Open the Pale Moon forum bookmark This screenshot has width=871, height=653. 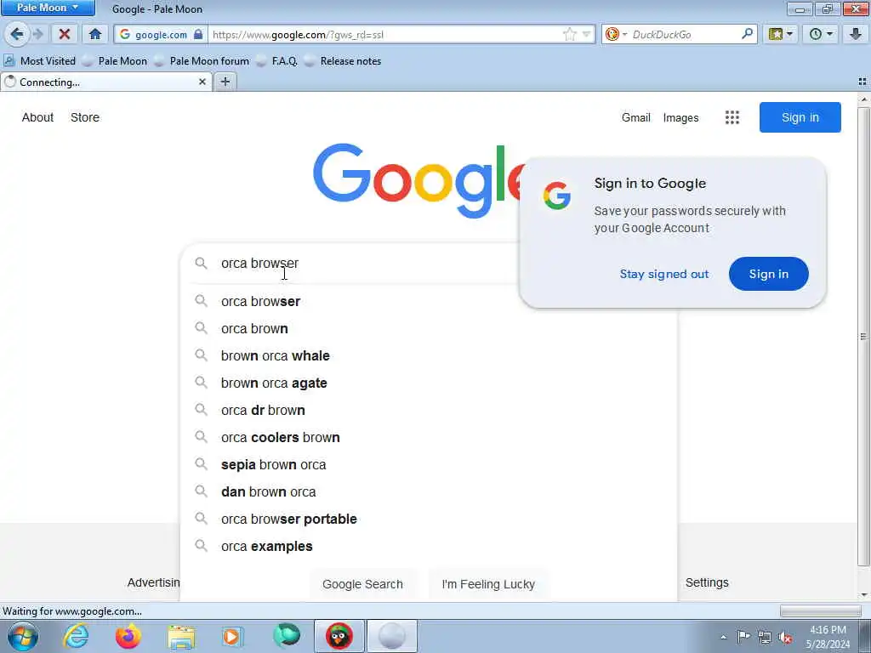202,61
